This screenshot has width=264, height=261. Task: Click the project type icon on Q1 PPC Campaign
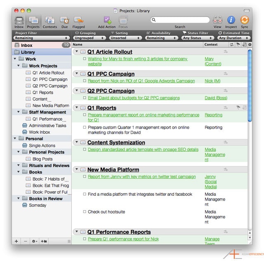(x=83, y=74)
